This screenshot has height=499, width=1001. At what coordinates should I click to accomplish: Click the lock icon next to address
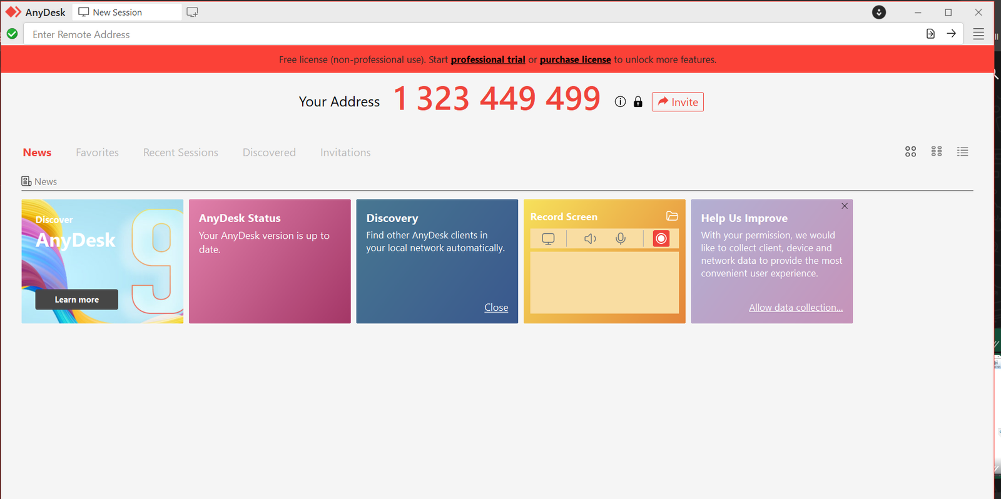[638, 102]
